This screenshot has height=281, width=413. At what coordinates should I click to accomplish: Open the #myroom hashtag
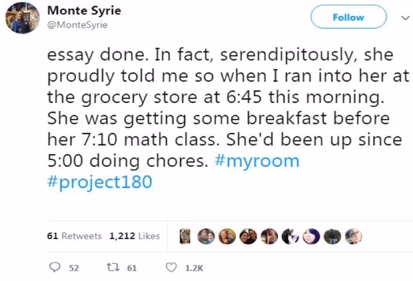[x=256, y=160]
